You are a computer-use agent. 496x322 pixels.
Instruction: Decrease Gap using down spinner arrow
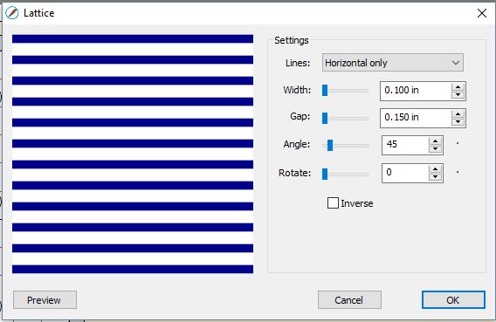pos(458,122)
